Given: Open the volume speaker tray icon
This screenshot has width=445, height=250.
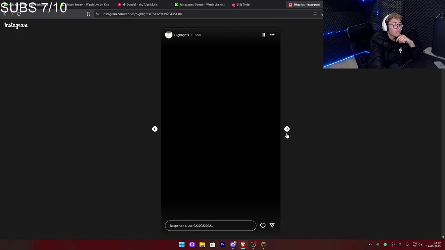Looking at the screenshot, I should pos(420,244).
